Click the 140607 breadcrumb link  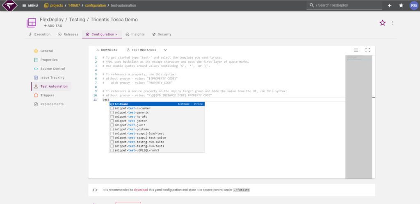tap(74, 5)
